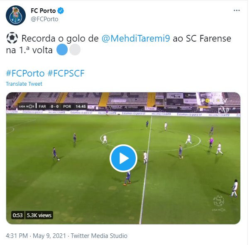The width and height of the screenshot is (249, 245).
Task: Click the tweet timestamp 4:31 PM
Action: pos(17,236)
